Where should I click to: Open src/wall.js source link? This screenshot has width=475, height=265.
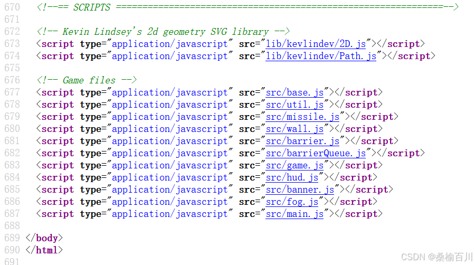tap(294, 129)
